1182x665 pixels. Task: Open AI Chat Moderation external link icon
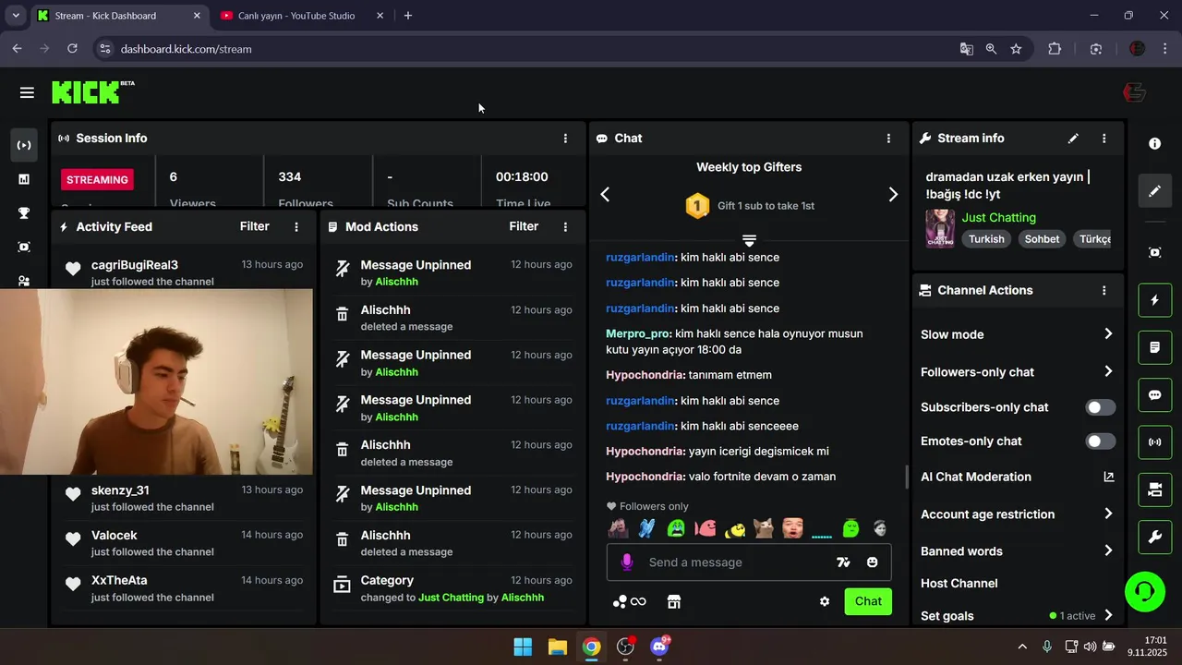(x=1109, y=477)
